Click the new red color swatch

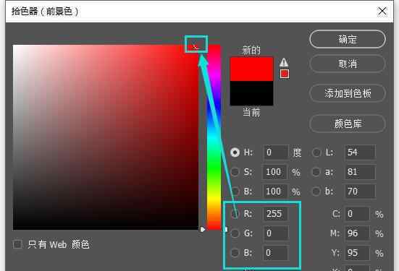click(252, 69)
